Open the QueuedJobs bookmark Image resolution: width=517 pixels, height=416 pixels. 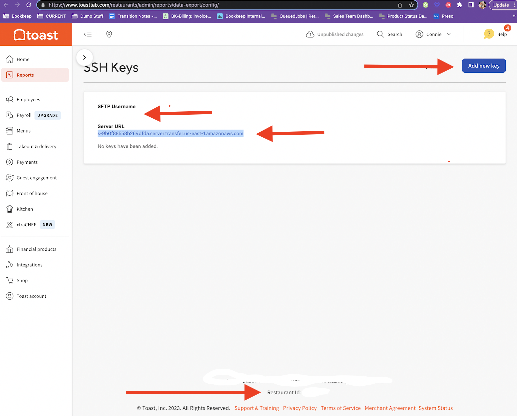pos(295,16)
